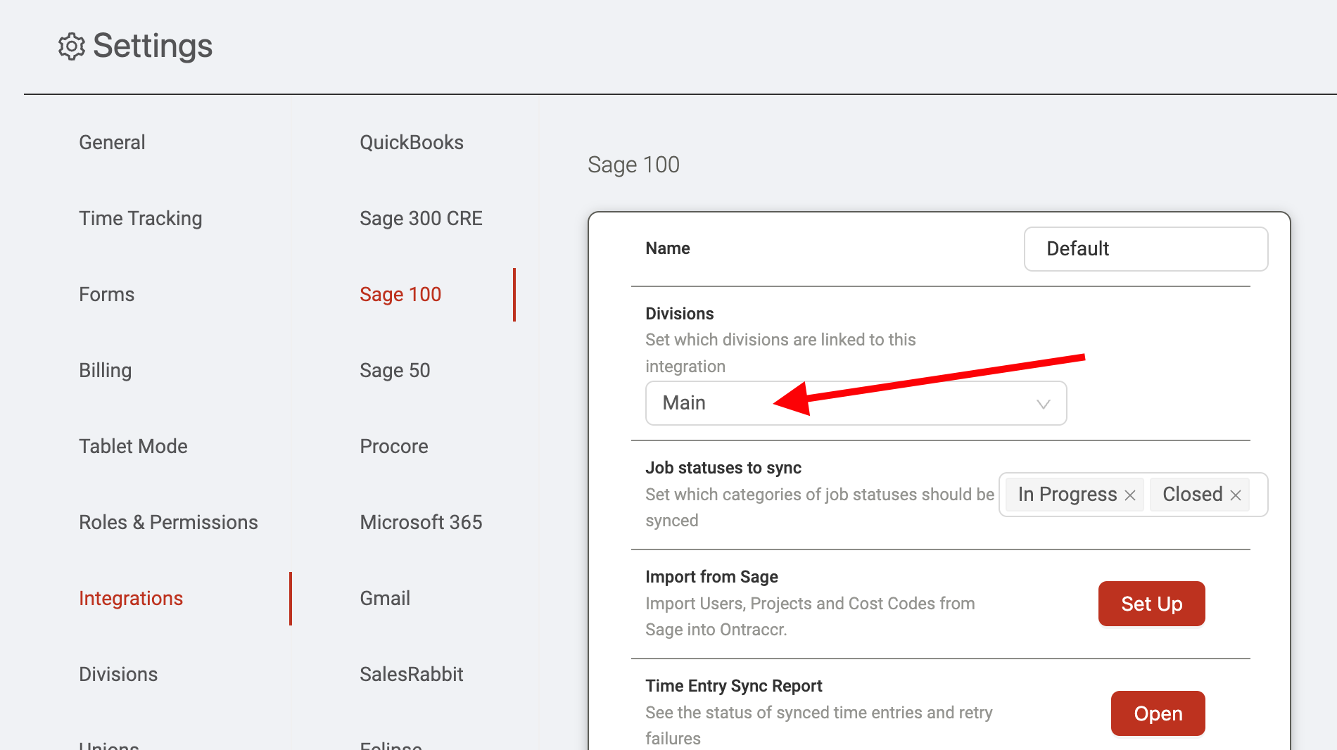Click the Sage 100 heading text
The width and height of the screenshot is (1337, 750).
(633, 165)
